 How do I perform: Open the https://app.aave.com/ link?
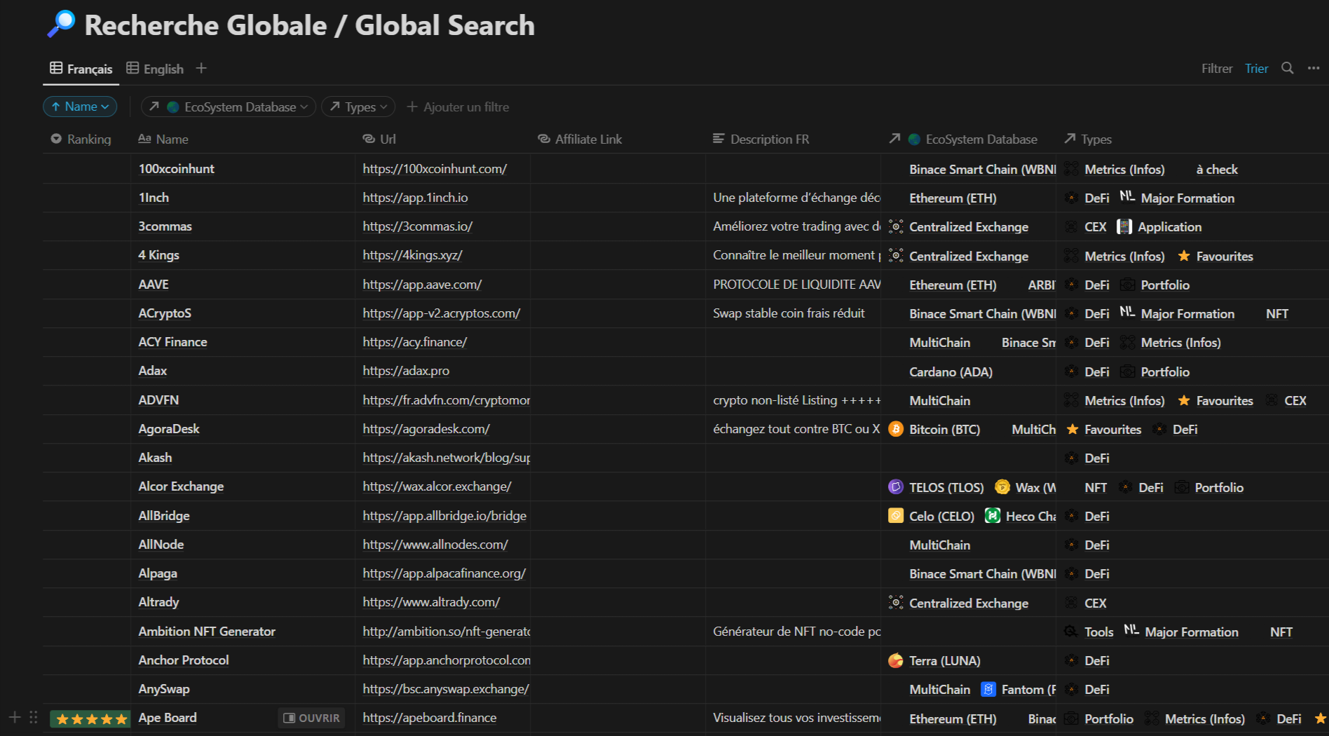pos(422,285)
